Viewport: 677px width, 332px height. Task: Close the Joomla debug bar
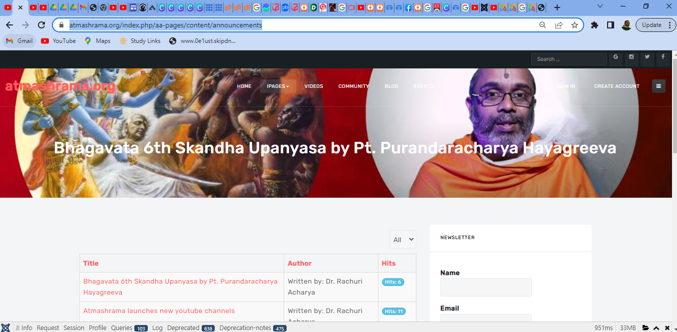667,328
